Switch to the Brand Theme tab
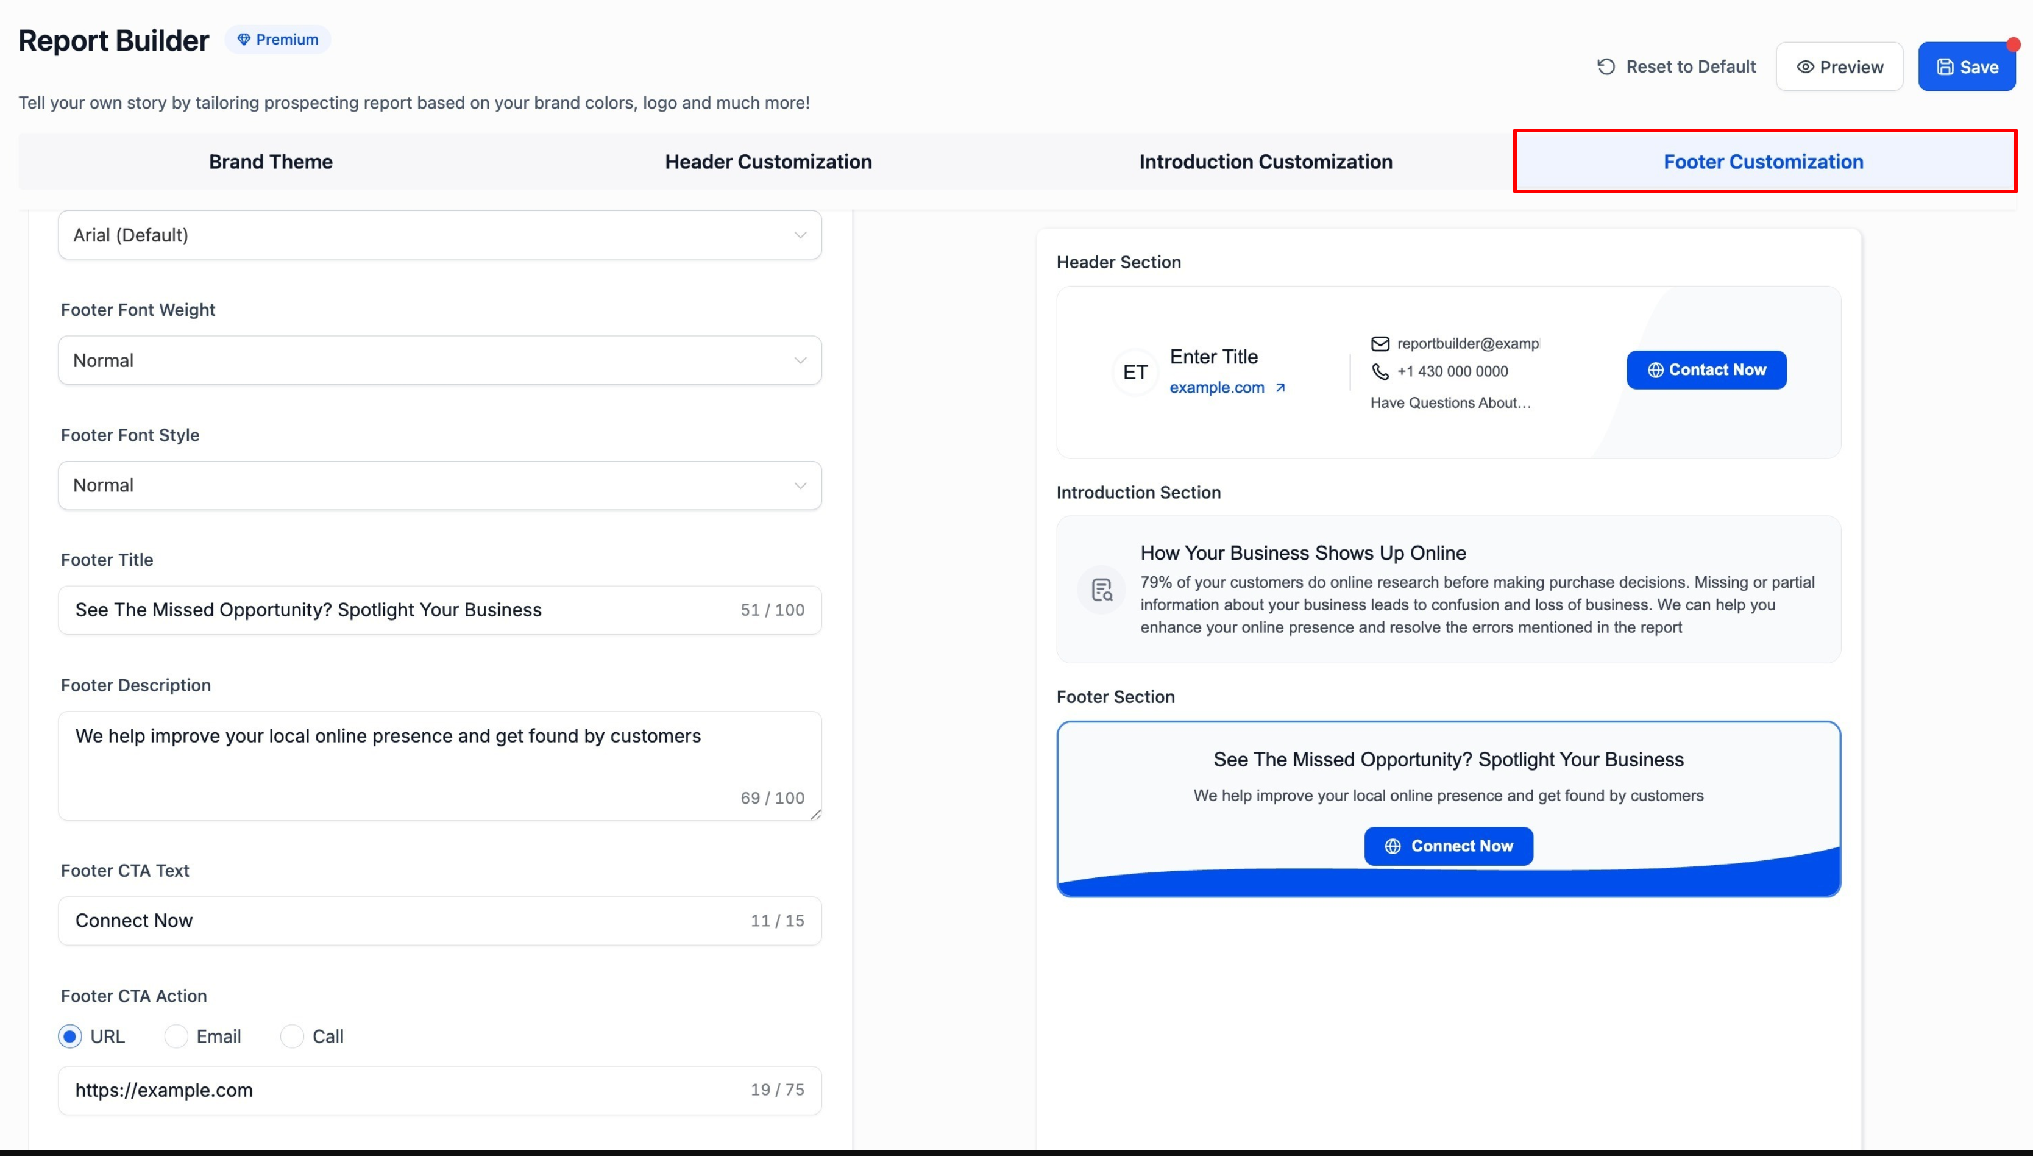 click(271, 162)
